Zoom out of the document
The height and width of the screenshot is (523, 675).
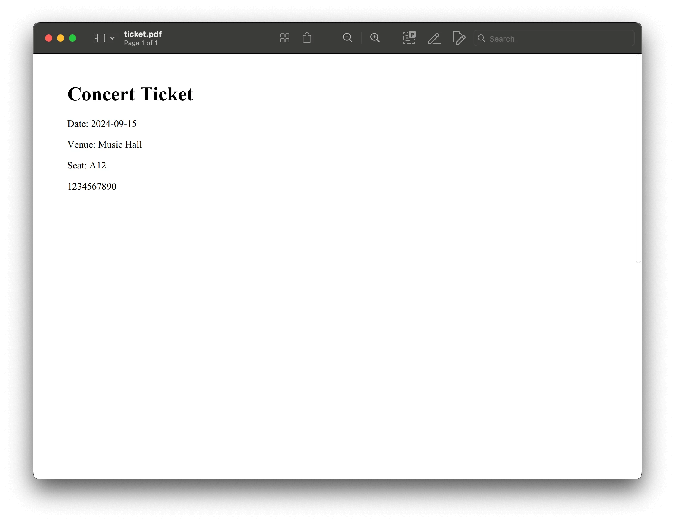(x=348, y=38)
